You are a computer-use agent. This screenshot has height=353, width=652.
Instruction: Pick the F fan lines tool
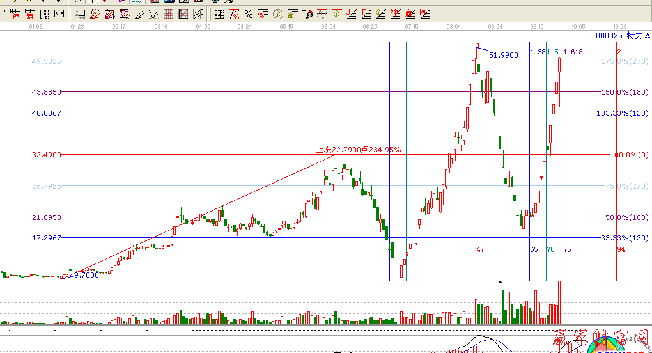(x=366, y=14)
